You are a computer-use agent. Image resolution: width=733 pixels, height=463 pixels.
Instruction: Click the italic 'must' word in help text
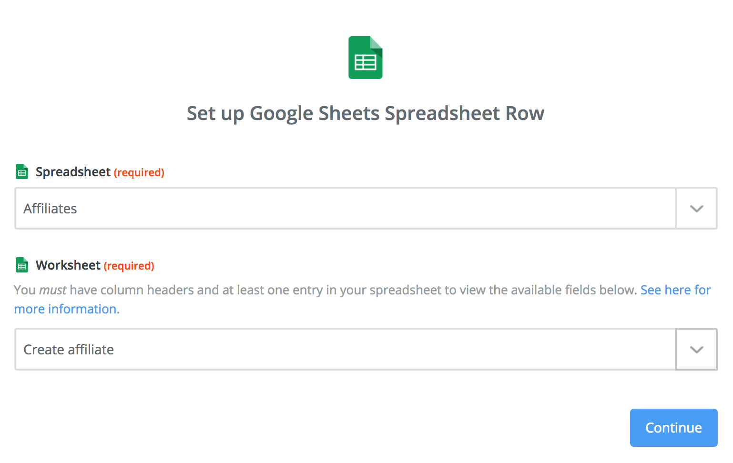pyautogui.click(x=52, y=290)
